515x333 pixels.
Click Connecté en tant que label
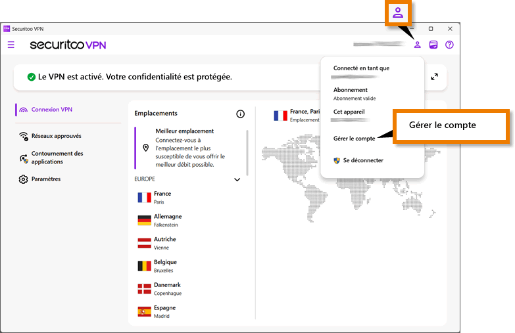tap(361, 68)
